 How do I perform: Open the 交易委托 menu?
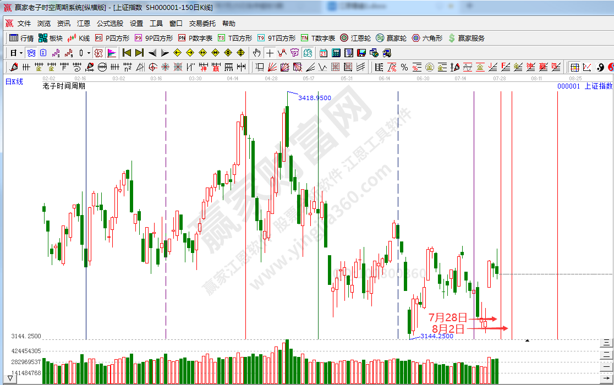202,24
